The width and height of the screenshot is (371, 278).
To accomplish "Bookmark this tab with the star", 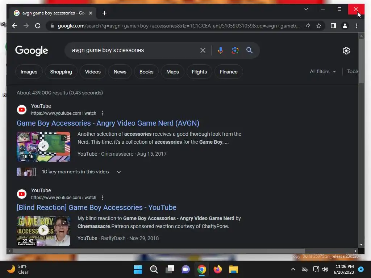I will pyautogui.click(x=319, y=26).
